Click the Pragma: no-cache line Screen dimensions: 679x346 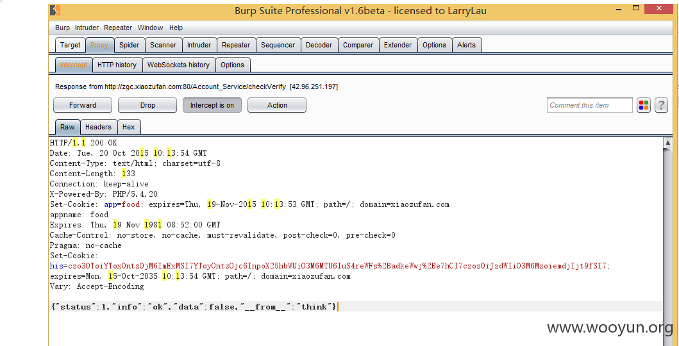point(86,245)
